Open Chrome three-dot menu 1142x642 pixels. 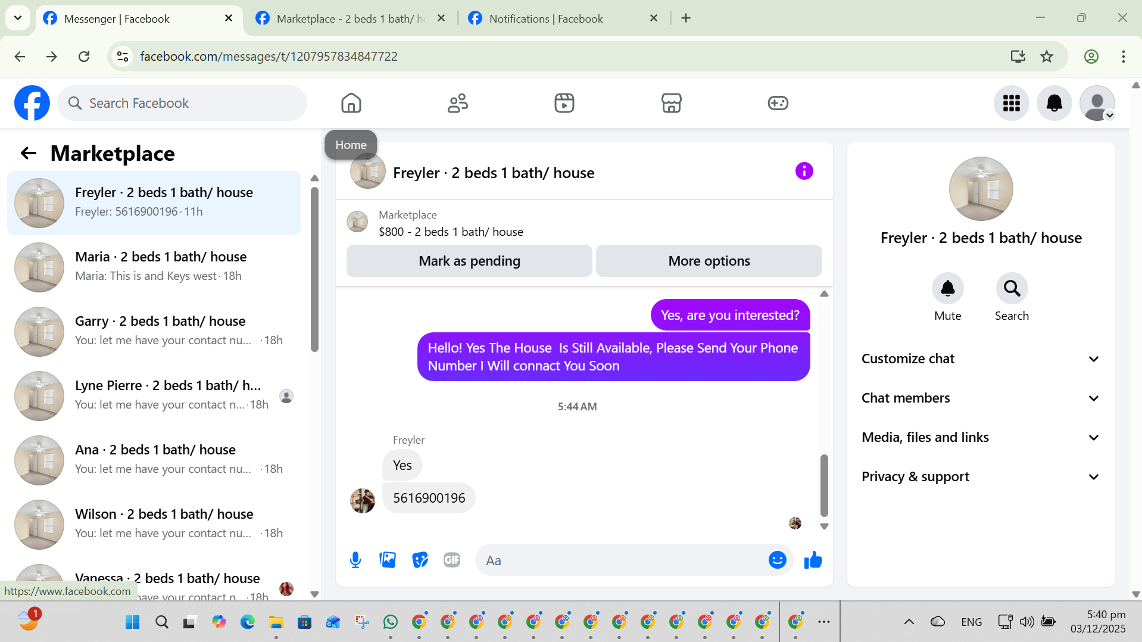click(1123, 57)
